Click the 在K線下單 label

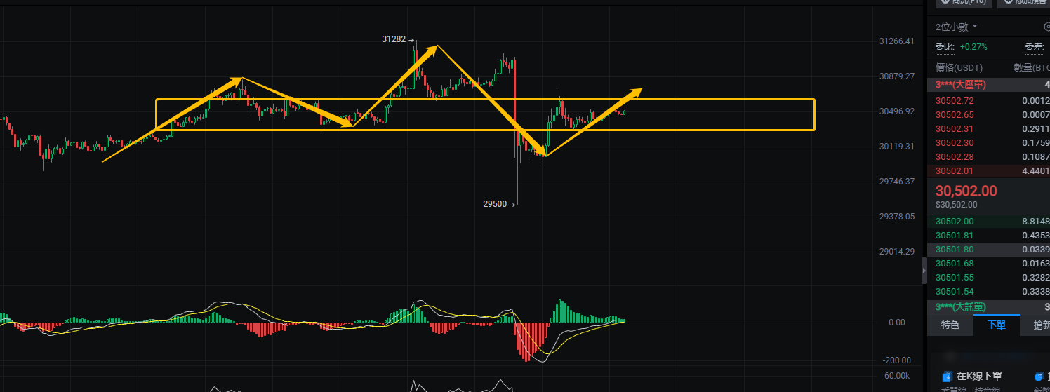(979, 377)
